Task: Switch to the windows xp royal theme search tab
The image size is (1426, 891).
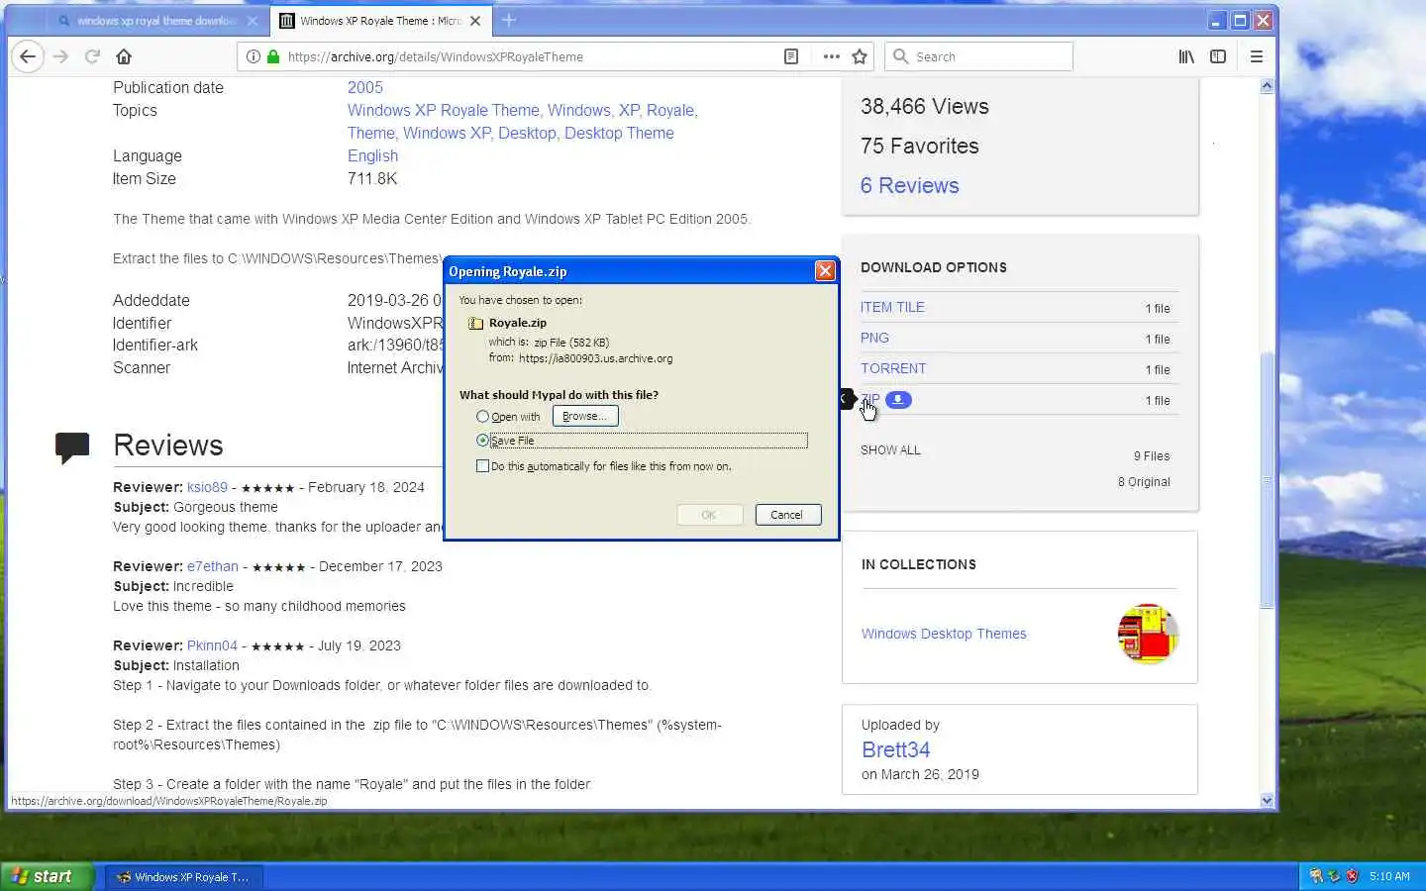Action: (x=157, y=21)
